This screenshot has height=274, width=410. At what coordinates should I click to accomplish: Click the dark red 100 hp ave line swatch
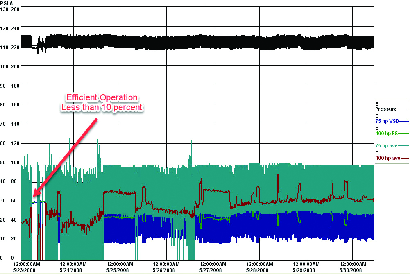[405, 158]
